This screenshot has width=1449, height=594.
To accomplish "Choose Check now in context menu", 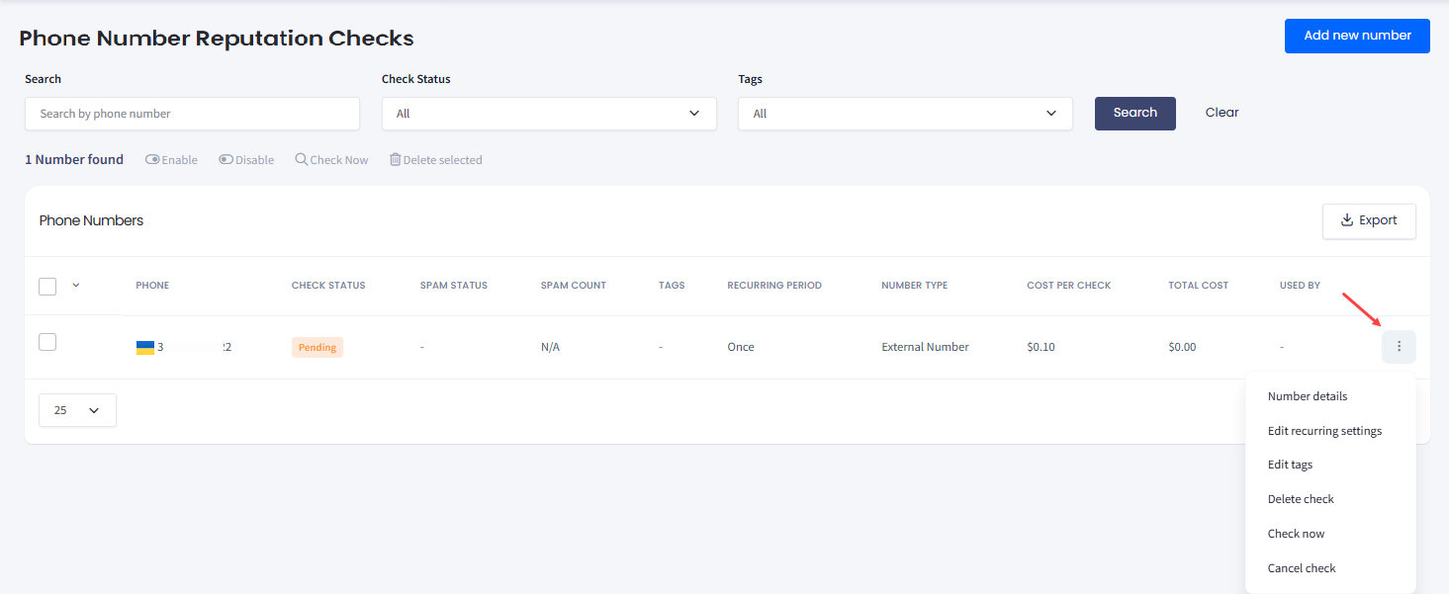I will (x=1296, y=534).
